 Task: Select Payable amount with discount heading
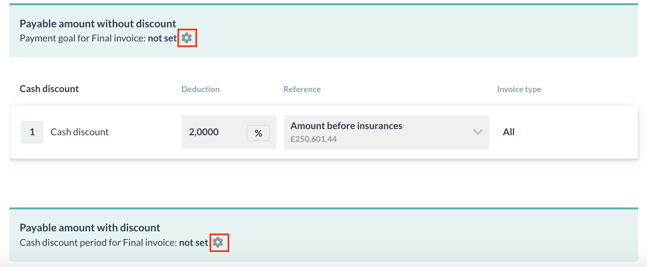(x=90, y=228)
